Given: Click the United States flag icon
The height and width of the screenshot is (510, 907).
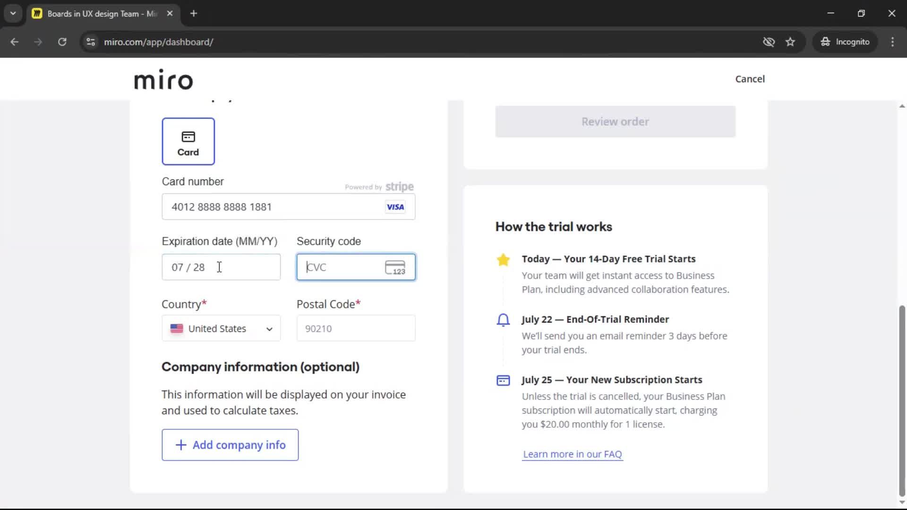Looking at the screenshot, I should (x=177, y=328).
